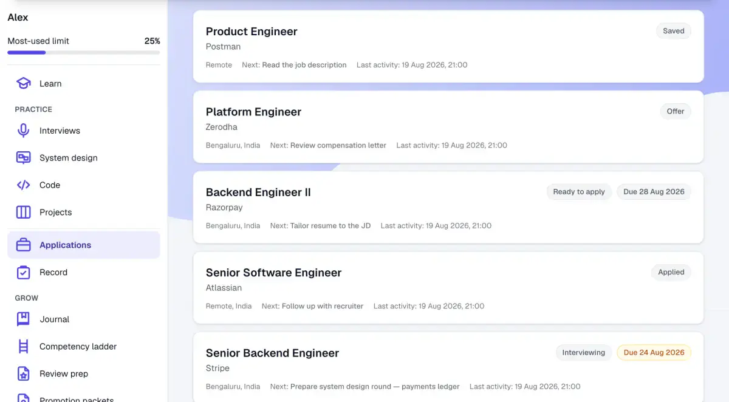
Task: Click the Interviewing status badge
Action: click(x=583, y=353)
